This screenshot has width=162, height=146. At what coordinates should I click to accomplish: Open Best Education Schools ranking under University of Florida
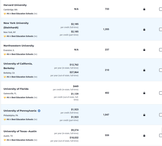pyautogui.click(x=22, y=97)
